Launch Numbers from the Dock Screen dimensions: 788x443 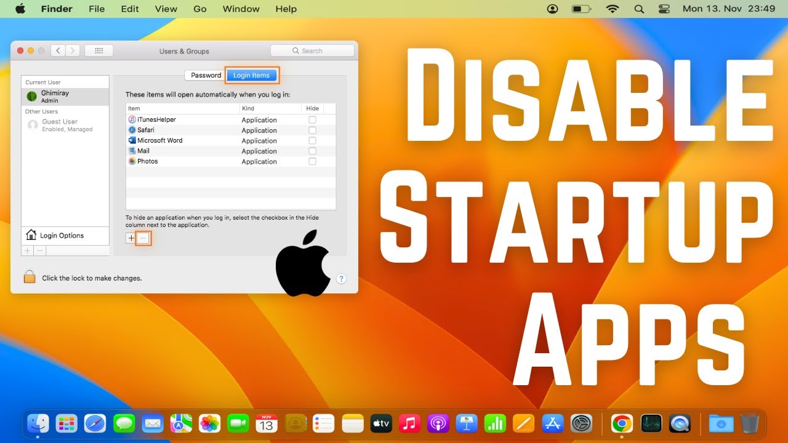[x=496, y=423]
